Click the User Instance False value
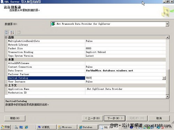 [x=89, y=82]
